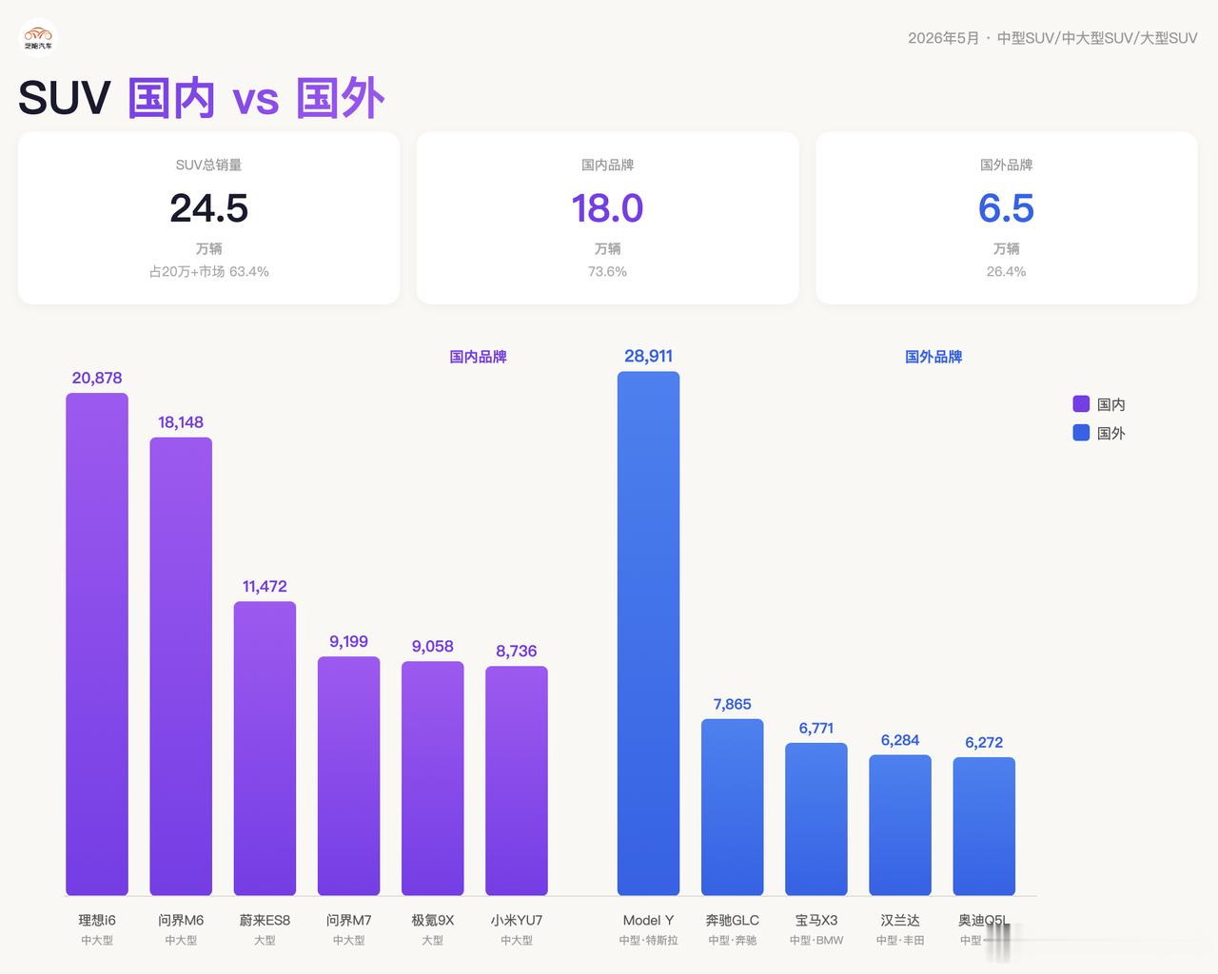
Task: Select the 极氪9X bar
Action: (433, 778)
